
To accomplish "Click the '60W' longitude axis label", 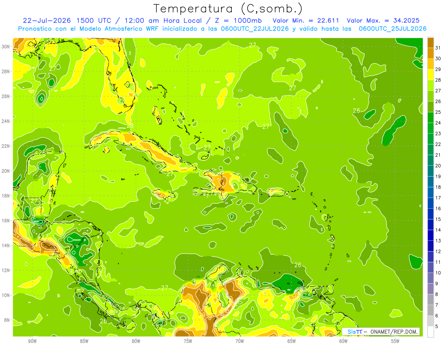I will point(343,341).
